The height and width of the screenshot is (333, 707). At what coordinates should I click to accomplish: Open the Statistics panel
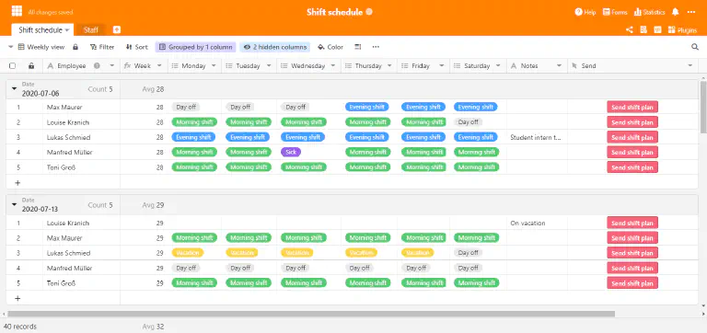point(650,12)
